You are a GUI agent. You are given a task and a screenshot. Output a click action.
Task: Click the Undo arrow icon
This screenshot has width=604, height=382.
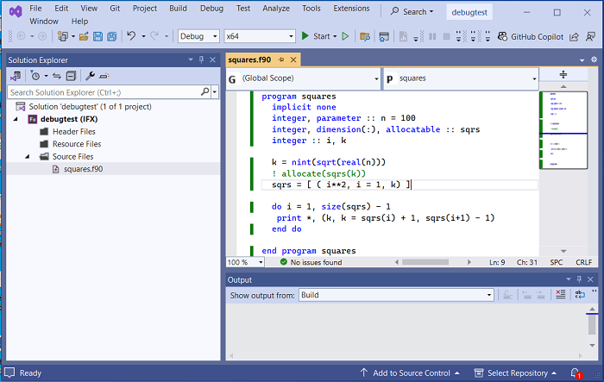point(131,36)
